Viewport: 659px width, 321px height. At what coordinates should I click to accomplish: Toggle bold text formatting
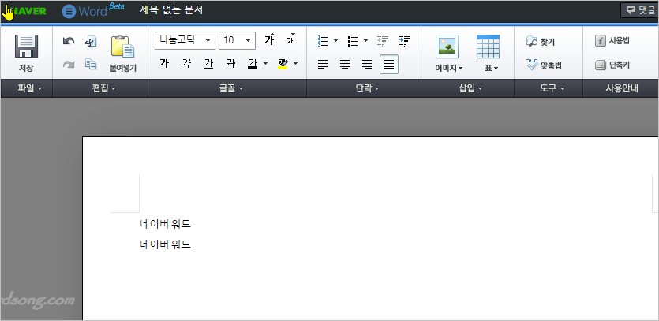(164, 63)
